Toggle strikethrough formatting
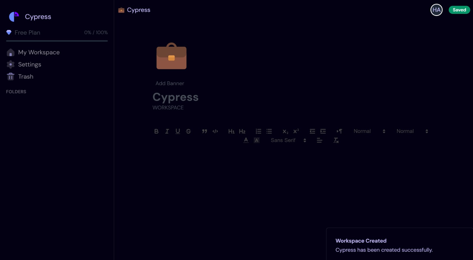This screenshot has height=260, width=473. click(188, 131)
